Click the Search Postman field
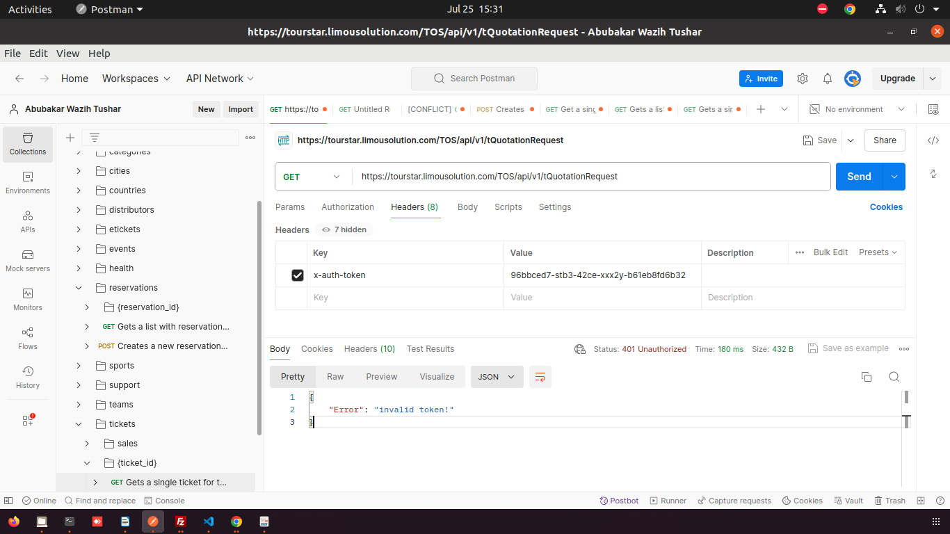The width and height of the screenshot is (950, 534). pyautogui.click(x=474, y=79)
